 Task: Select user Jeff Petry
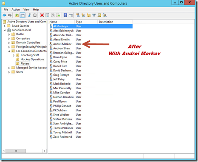pos(59,79)
